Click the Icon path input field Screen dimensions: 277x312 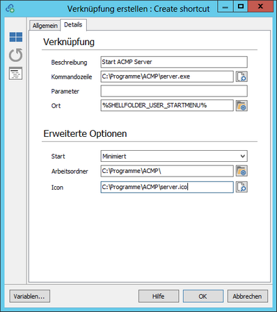click(x=167, y=187)
